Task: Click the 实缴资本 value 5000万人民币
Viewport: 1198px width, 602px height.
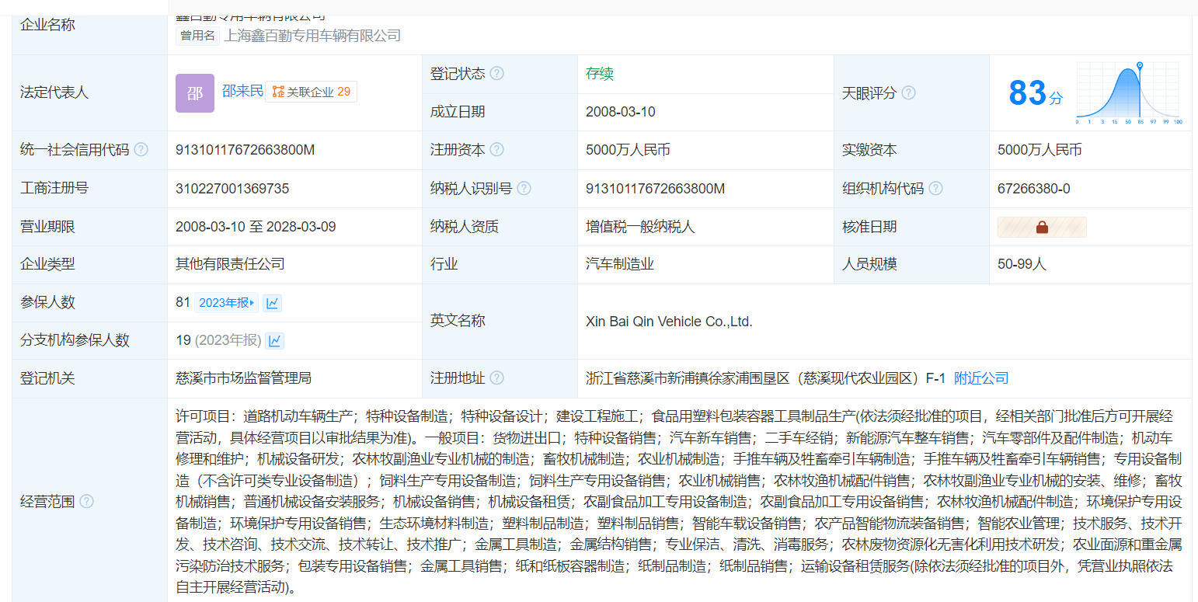Action: [1040, 150]
